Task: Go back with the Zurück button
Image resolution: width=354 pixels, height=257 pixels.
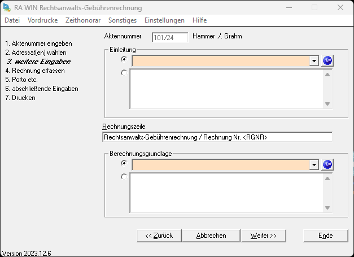Action: tap(159, 236)
